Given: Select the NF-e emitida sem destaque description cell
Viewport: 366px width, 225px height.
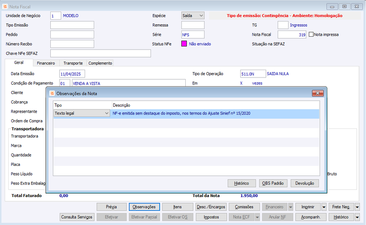Looking at the screenshot, I should point(215,113).
